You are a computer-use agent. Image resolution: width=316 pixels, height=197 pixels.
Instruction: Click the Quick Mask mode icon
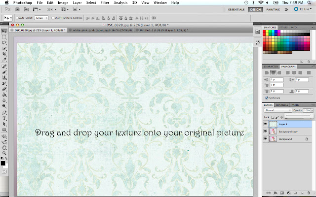pos(4,171)
